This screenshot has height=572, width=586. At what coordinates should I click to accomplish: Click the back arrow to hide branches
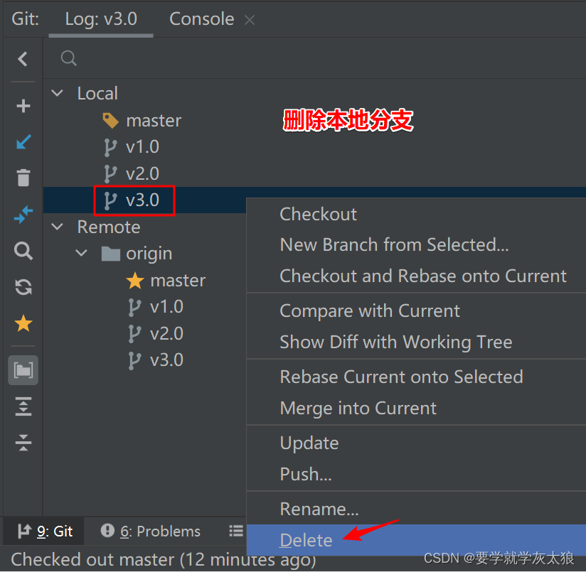tap(23, 58)
